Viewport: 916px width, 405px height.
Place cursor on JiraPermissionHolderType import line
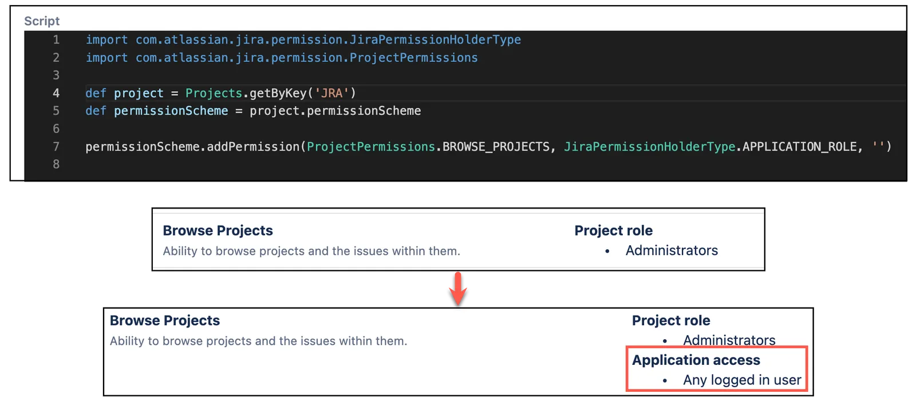tap(303, 40)
